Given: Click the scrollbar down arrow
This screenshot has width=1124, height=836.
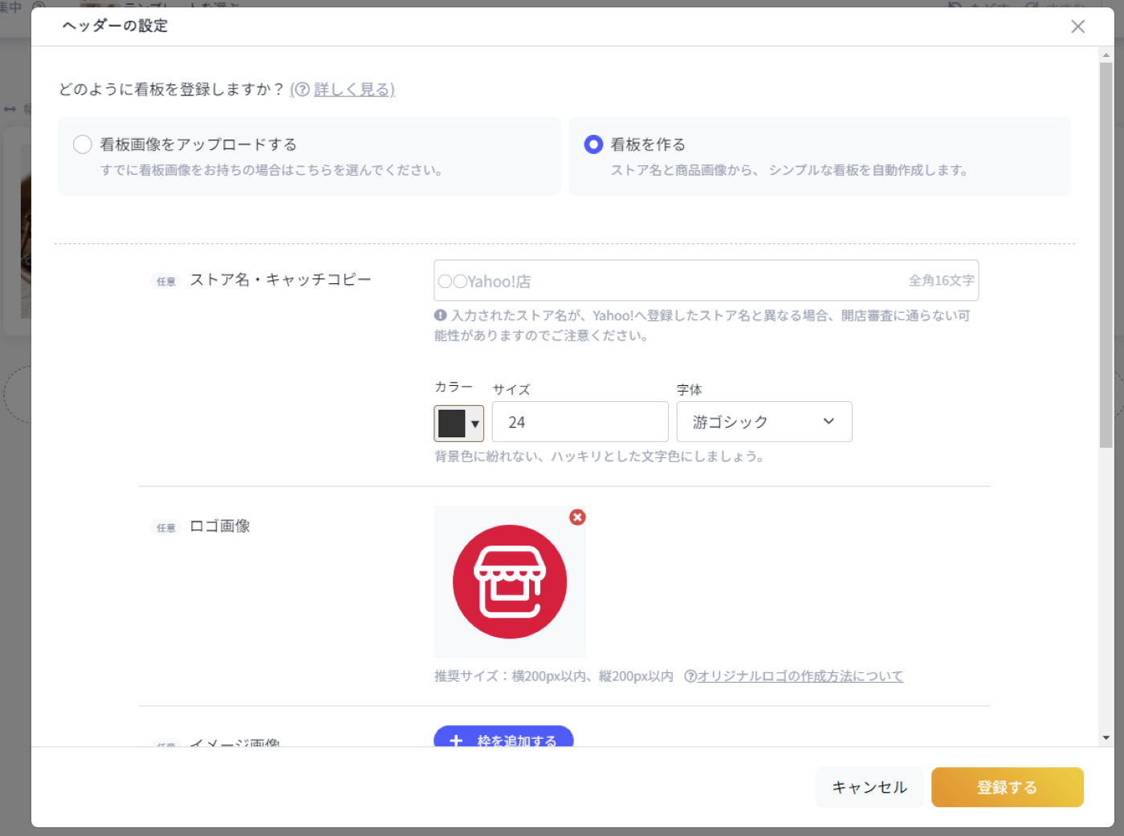Looking at the screenshot, I should click(1106, 737).
